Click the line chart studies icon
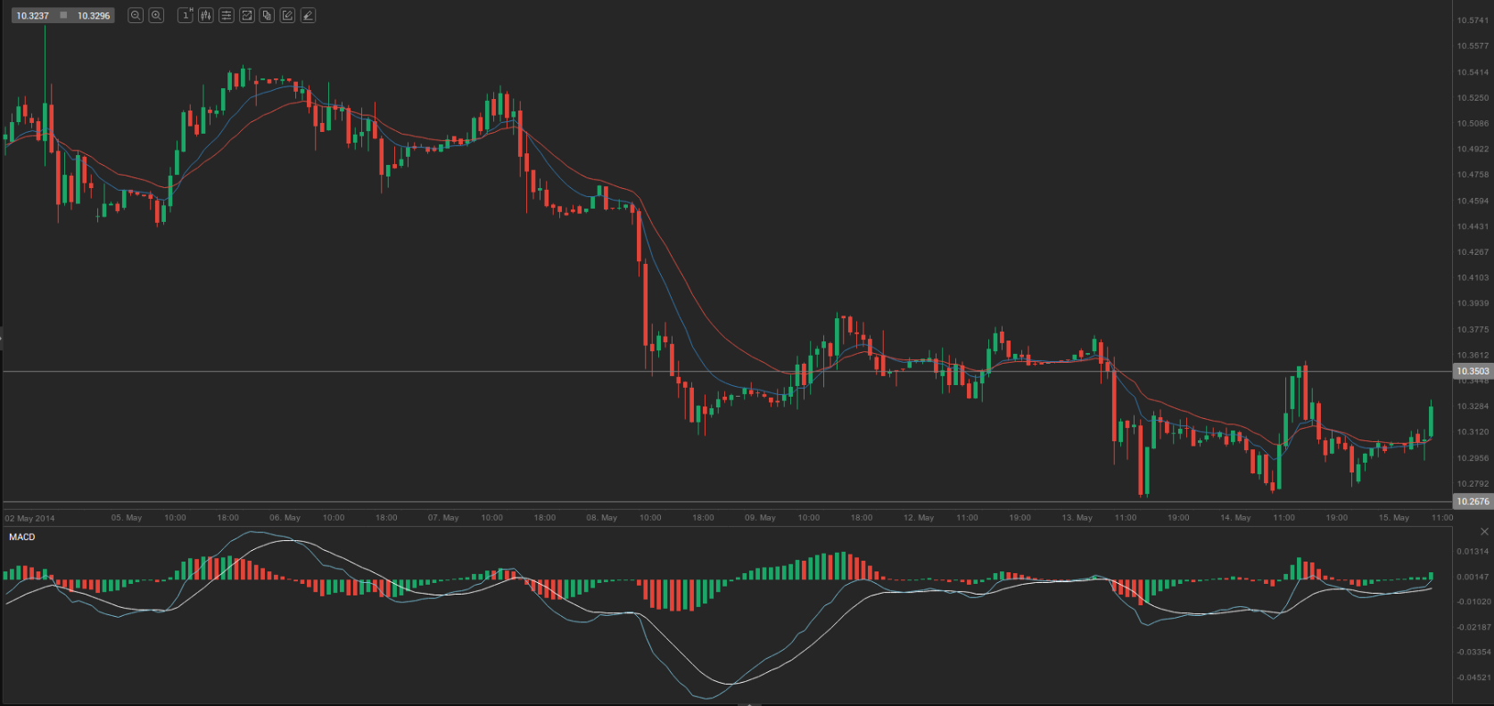Image resolution: width=1494 pixels, height=706 pixels. point(247,15)
